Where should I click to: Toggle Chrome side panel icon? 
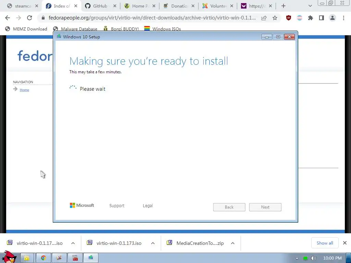(x=322, y=18)
